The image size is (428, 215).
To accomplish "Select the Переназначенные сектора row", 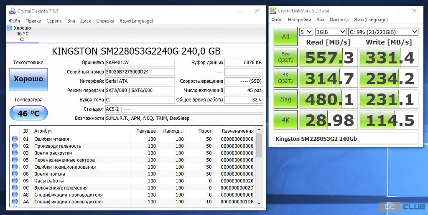I will pyautogui.click(x=133, y=160).
